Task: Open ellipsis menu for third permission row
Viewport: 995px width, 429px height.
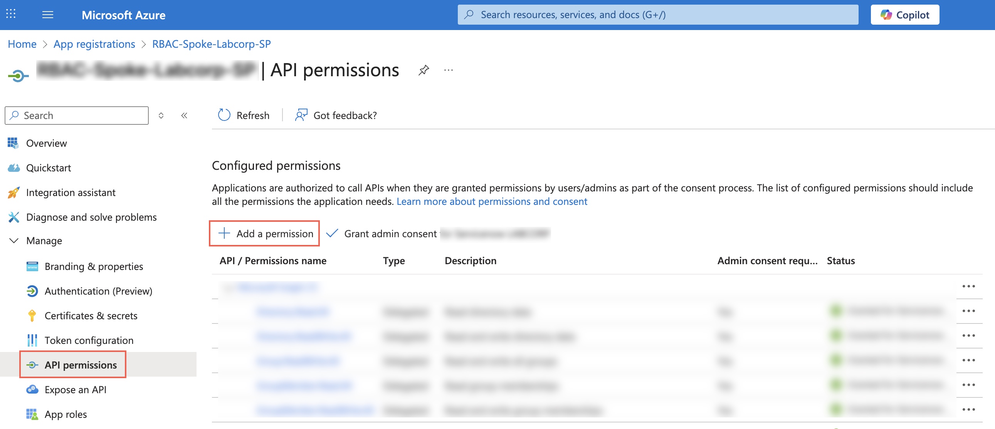Action: [968, 360]
